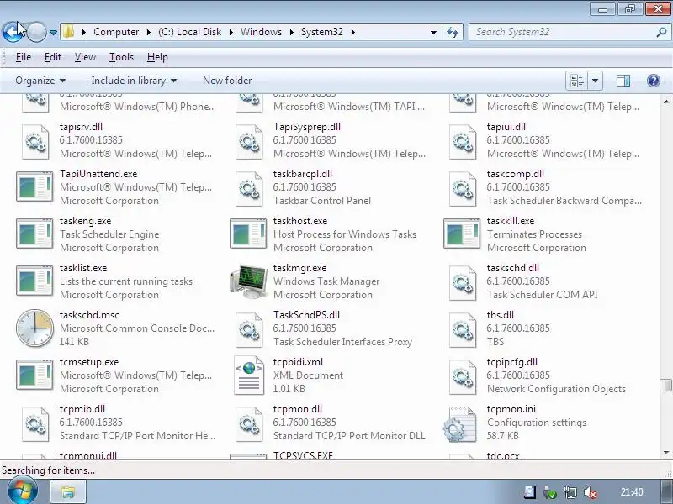This screenshot has width=673, height=504.
Task: Open the Tools menu
Action: coord(121,57)
